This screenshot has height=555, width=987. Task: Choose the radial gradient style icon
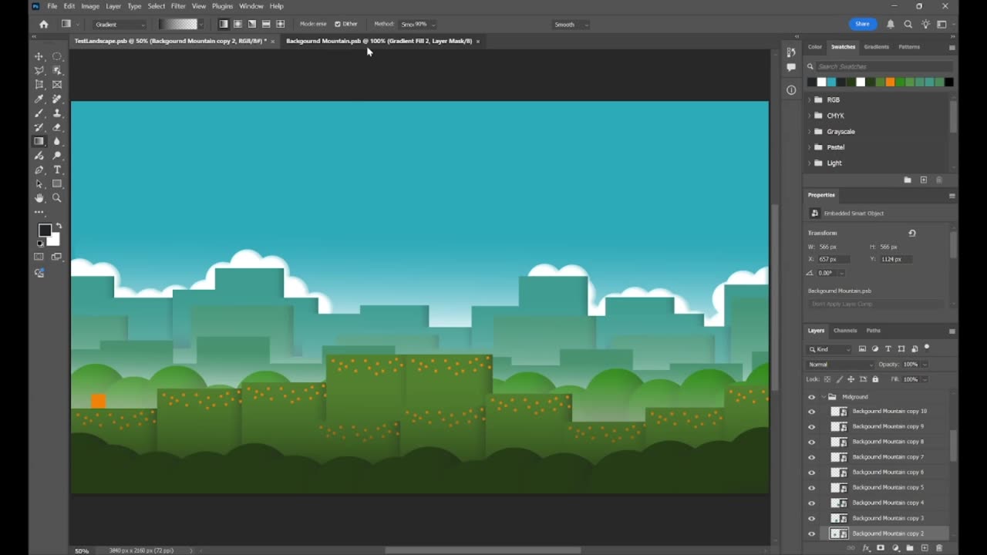coord(237,25)
